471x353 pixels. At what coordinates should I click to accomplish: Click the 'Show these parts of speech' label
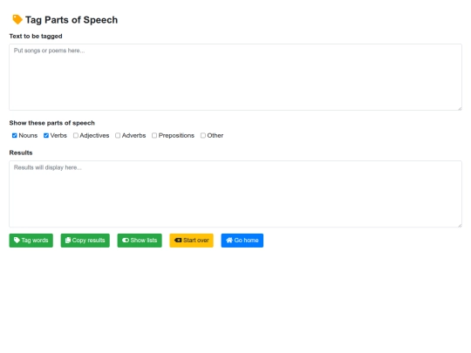pyautogui.click(x=52, y=123)
